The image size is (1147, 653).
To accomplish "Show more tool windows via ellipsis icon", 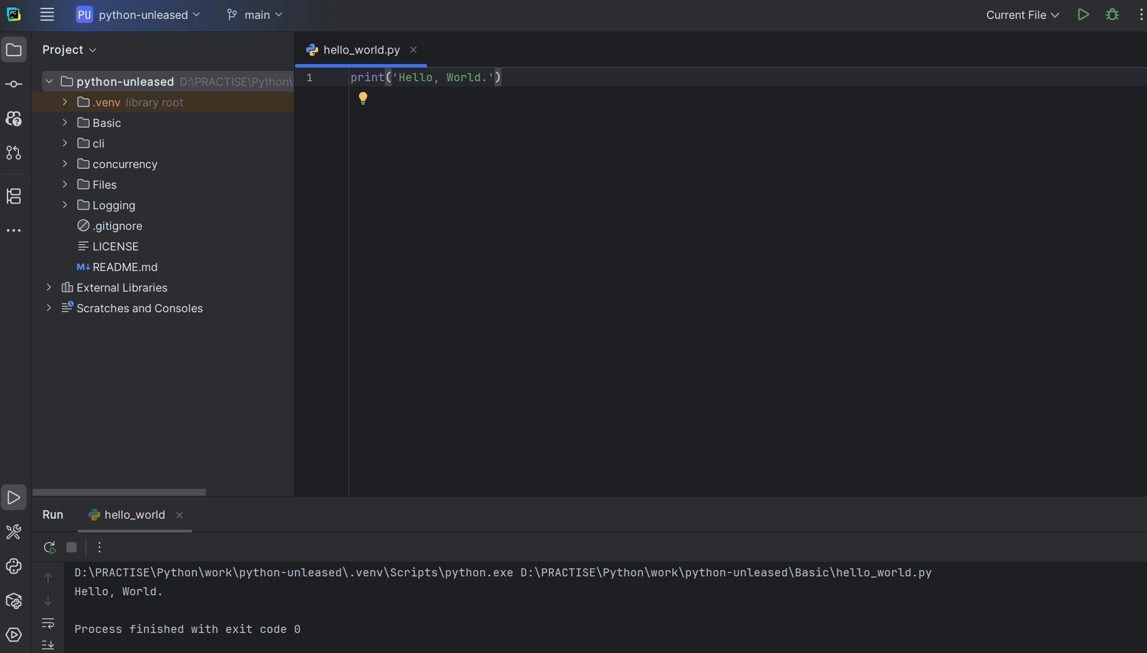I will click(13, 230).
